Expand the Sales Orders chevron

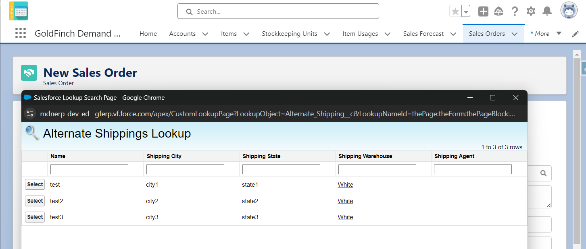pos(515,34)
